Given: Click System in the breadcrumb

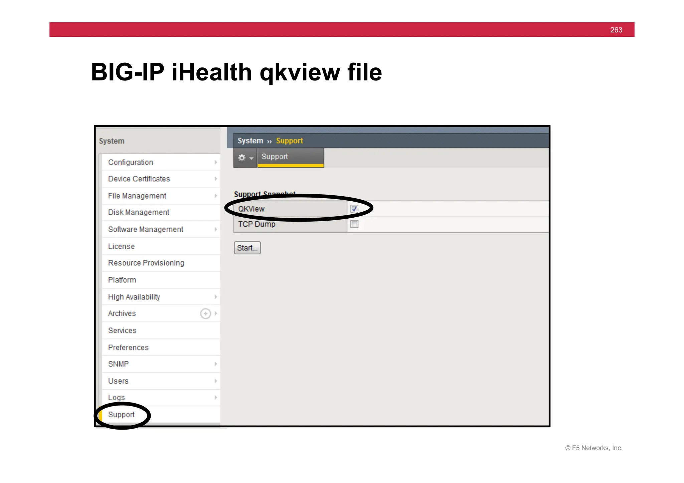Looking at the screenshot, I should click(x=250, y=141).
